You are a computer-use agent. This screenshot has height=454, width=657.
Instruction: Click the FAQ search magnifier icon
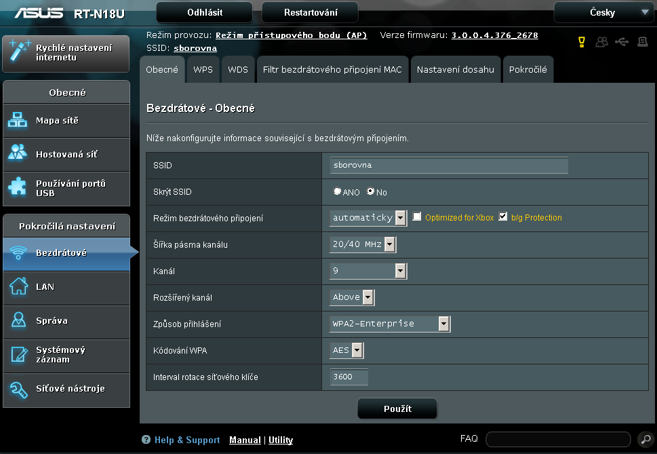pyautogui.click(x=645, y=439)
